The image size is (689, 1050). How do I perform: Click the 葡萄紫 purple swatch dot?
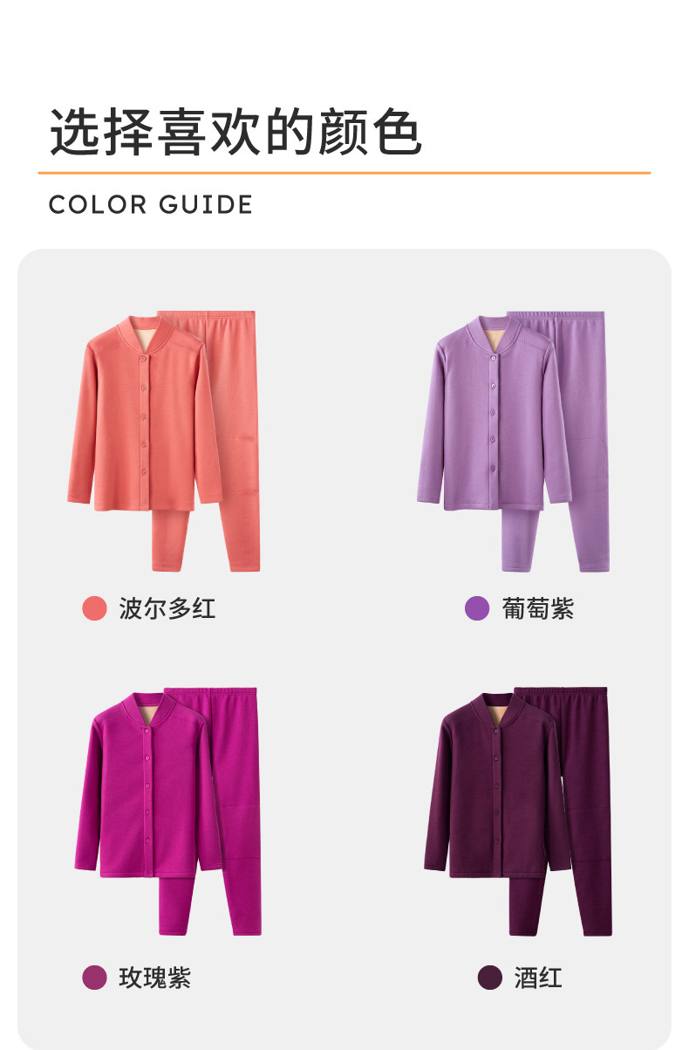477,608
